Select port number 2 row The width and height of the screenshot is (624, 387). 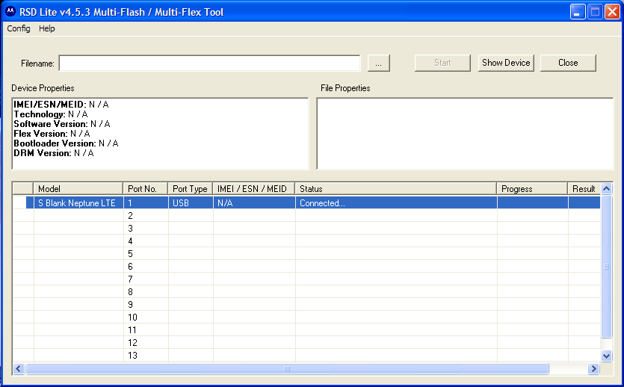pos(306,216)
